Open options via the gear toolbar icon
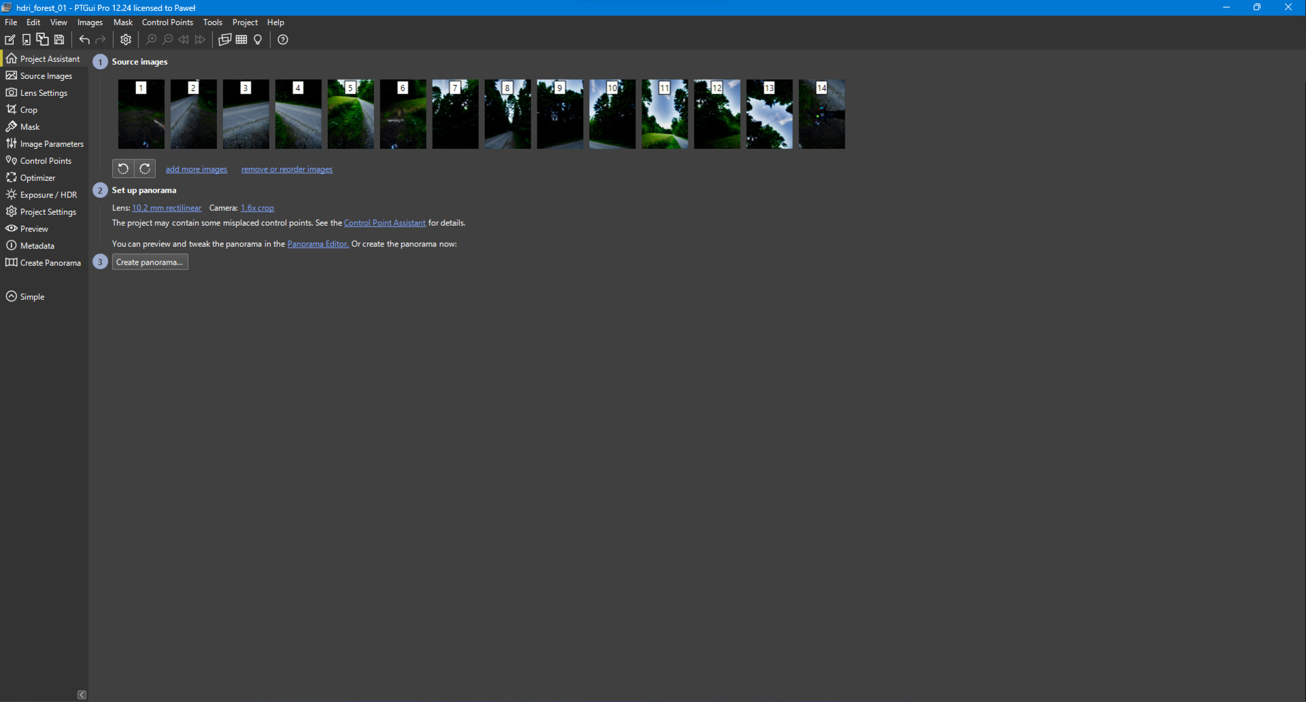1306x702 pixels. pyautogui.click(x=126, y=39)
